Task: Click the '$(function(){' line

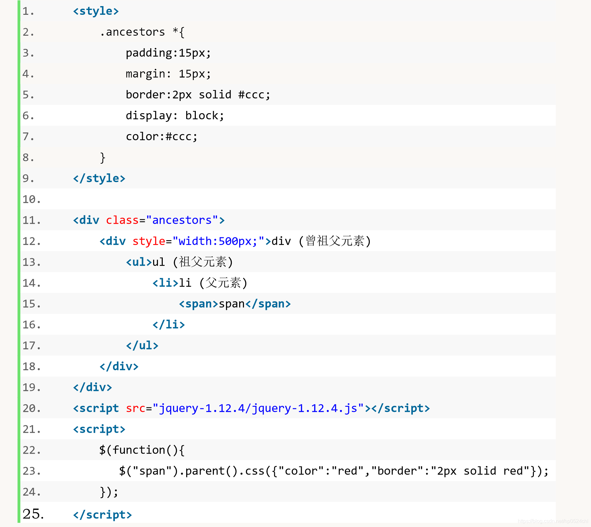Action: point(142,450)
